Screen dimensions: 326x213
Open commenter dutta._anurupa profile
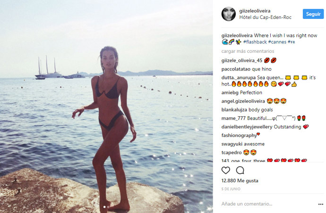[239, 78]
